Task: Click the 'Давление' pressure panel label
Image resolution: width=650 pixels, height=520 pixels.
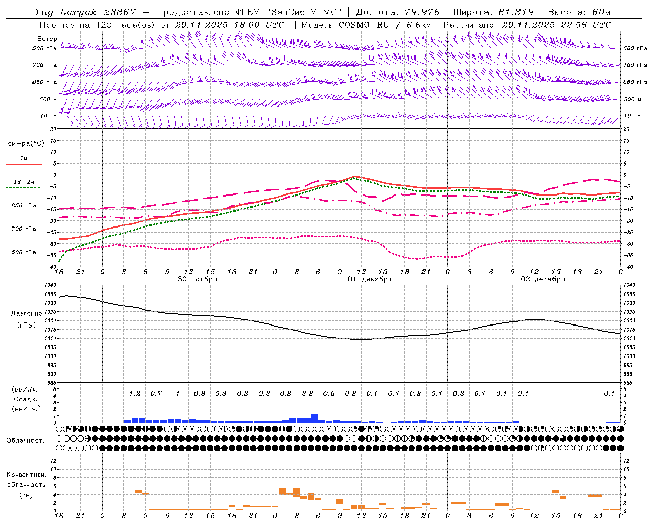Action: [26, 314]
